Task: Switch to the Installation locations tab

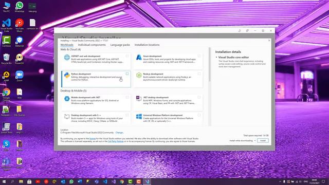Action: click(147, 45)
